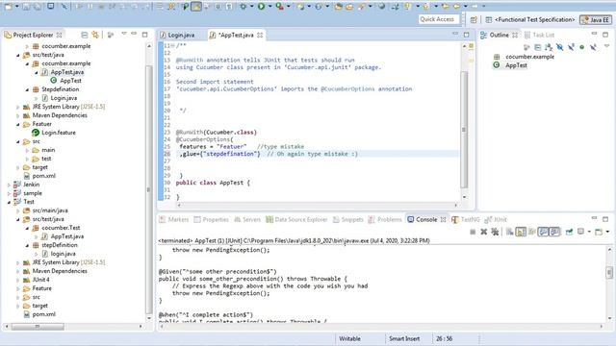Click the New file toolbar icon
This screenshot has height=346, width=616.
point(8,6)
